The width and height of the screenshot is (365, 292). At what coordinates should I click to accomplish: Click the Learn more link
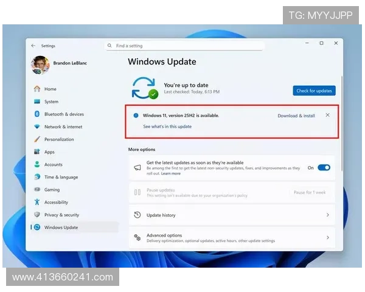(x=171, y=173)
